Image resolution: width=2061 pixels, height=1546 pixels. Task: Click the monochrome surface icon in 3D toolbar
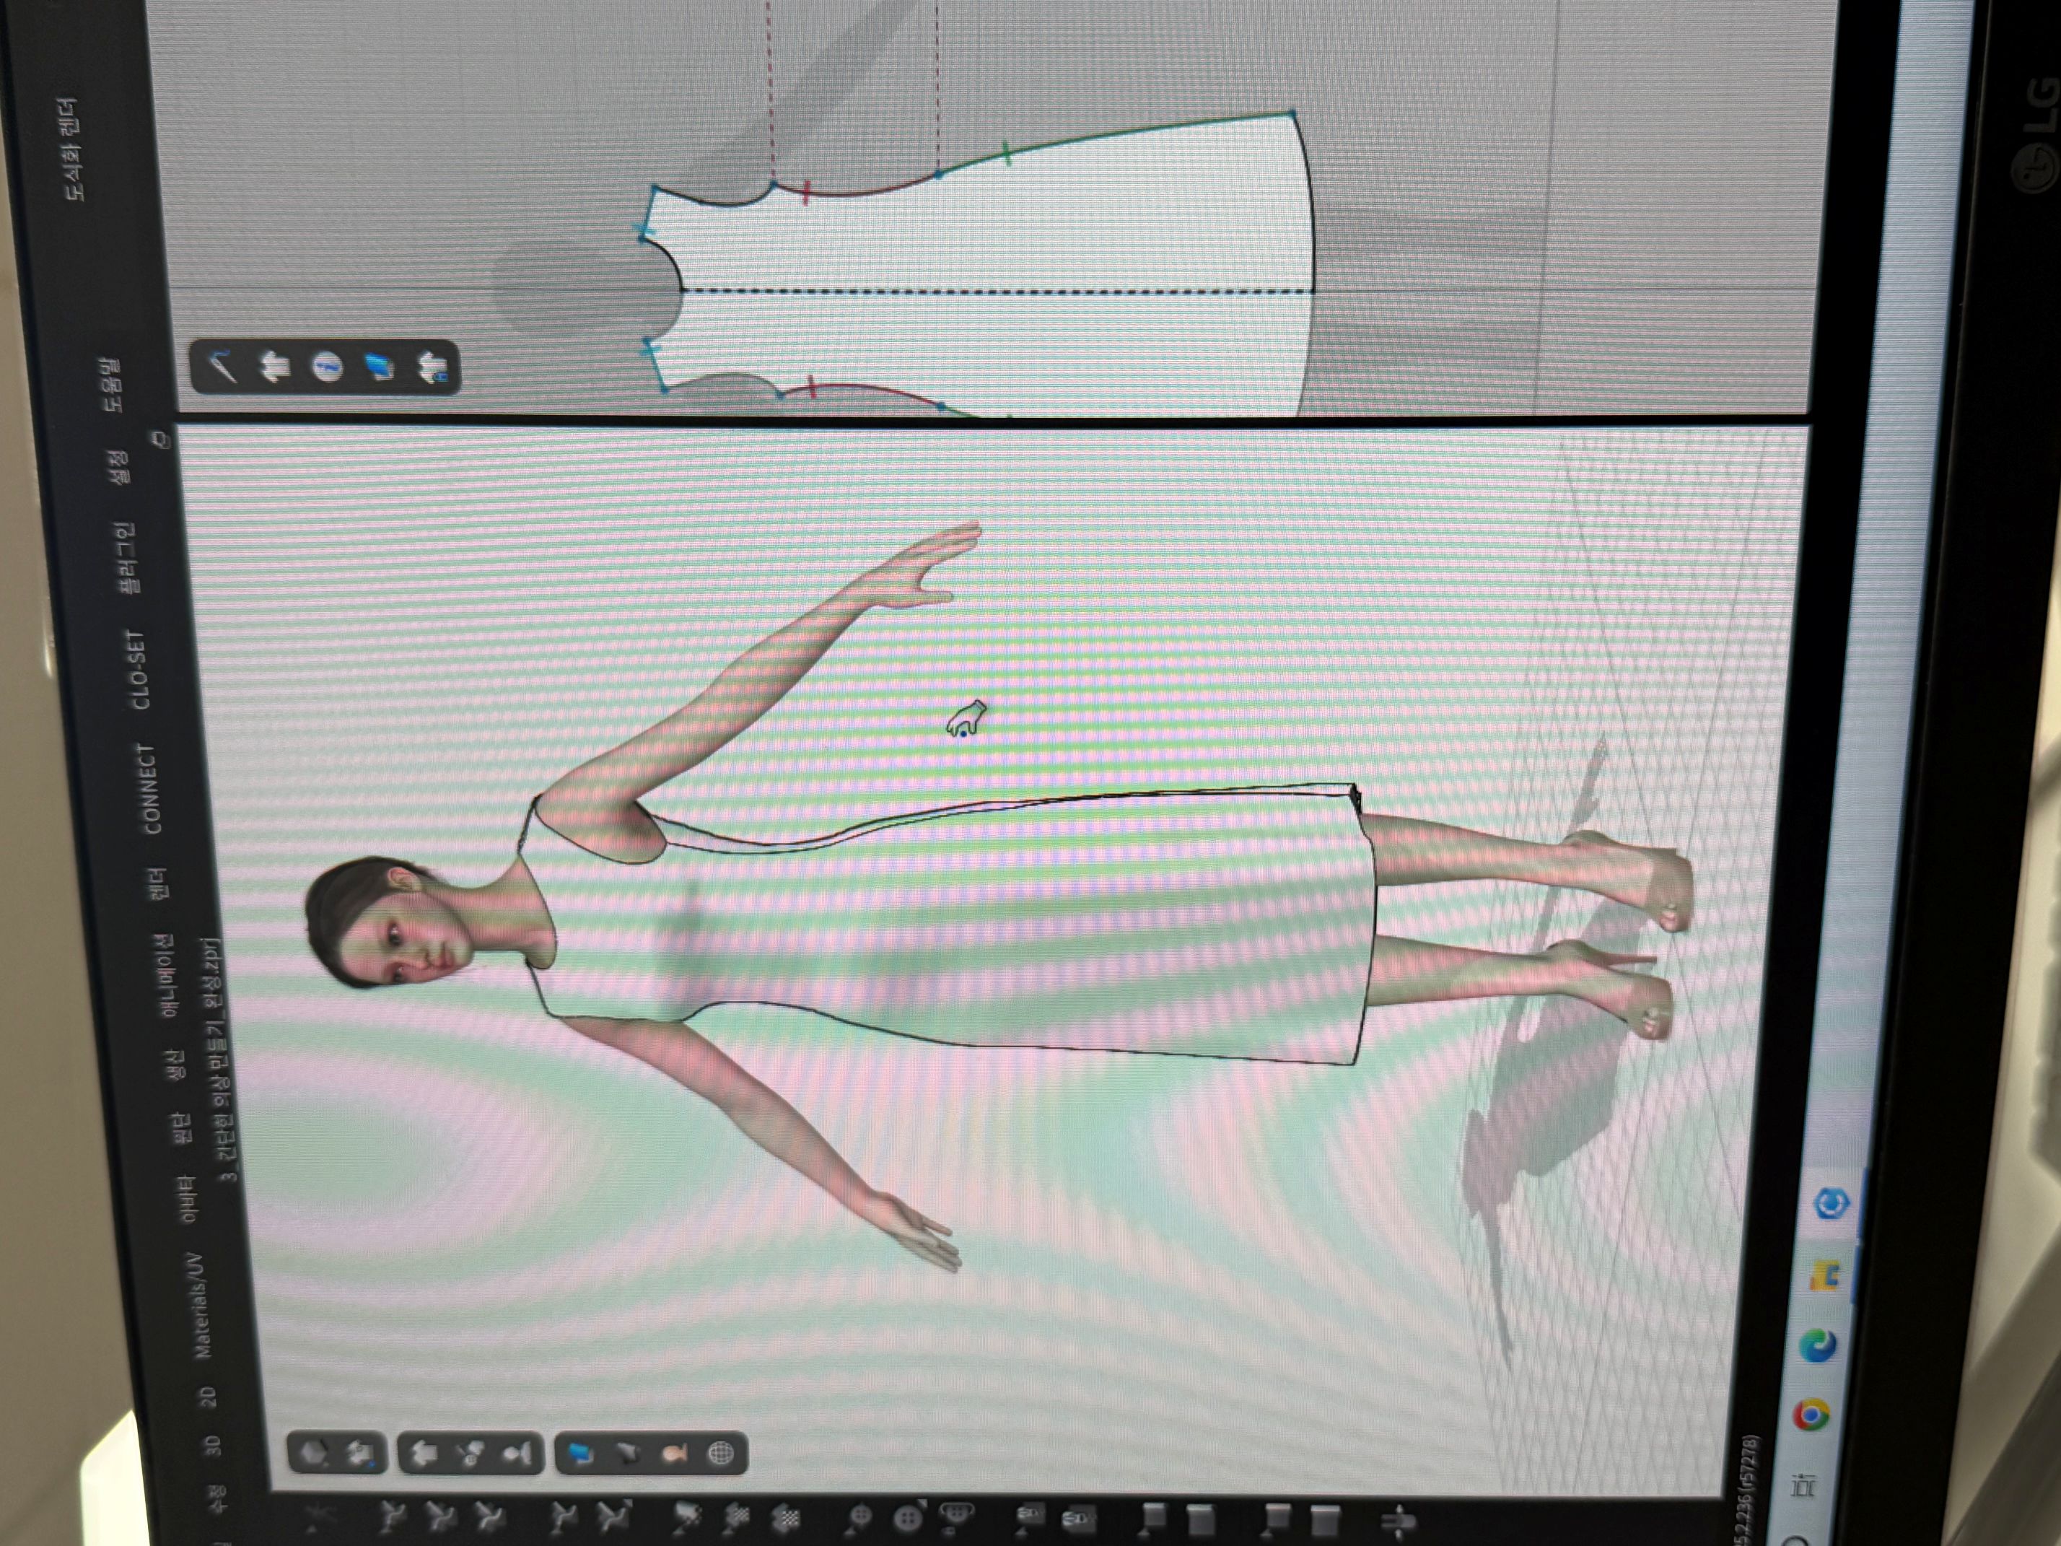pyautogui.click(x=628, y=1454)
